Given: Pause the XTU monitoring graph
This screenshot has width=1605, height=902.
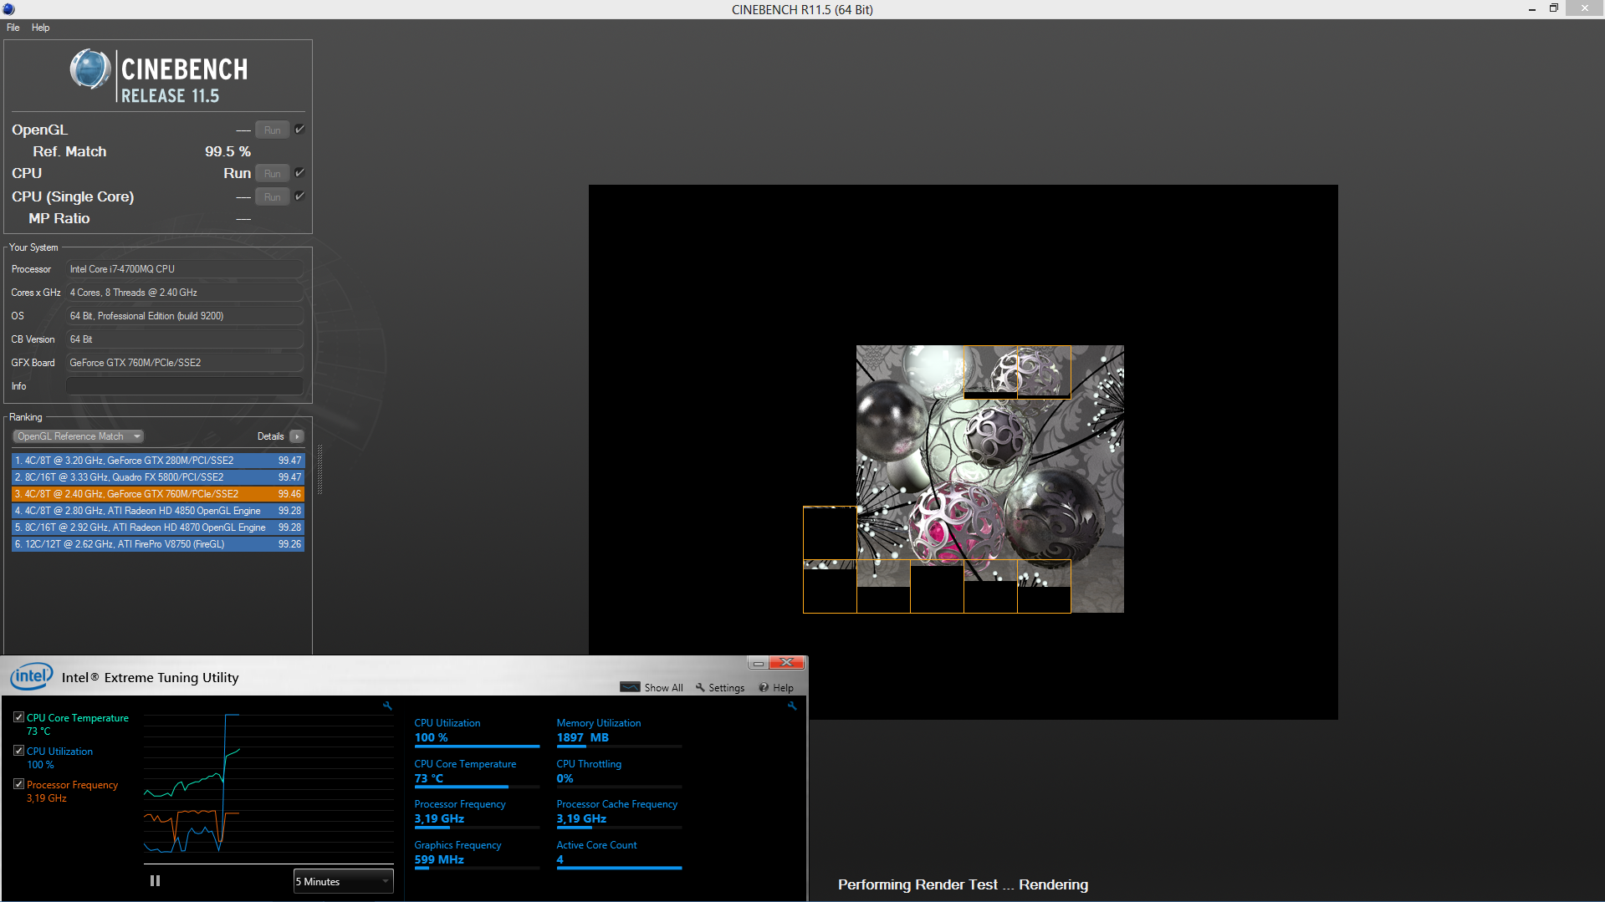Looking at the screenshot, I should (x=155, y=880).
